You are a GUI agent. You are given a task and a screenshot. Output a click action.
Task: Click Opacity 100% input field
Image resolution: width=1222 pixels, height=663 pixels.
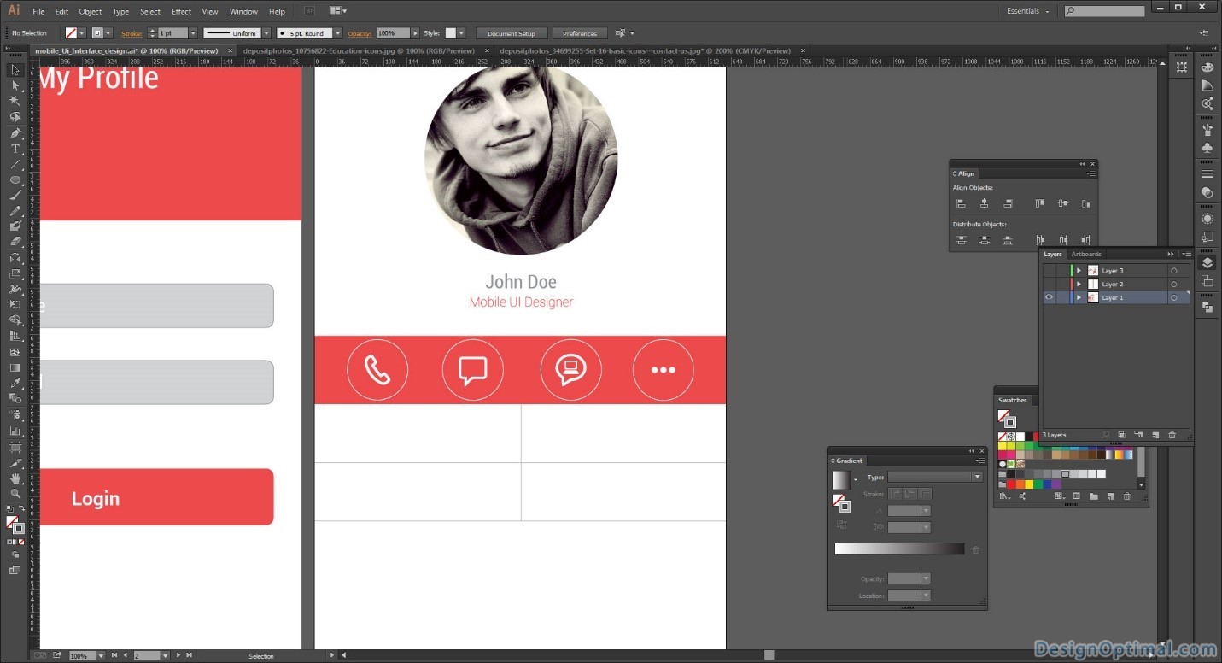tap(393, 33)
